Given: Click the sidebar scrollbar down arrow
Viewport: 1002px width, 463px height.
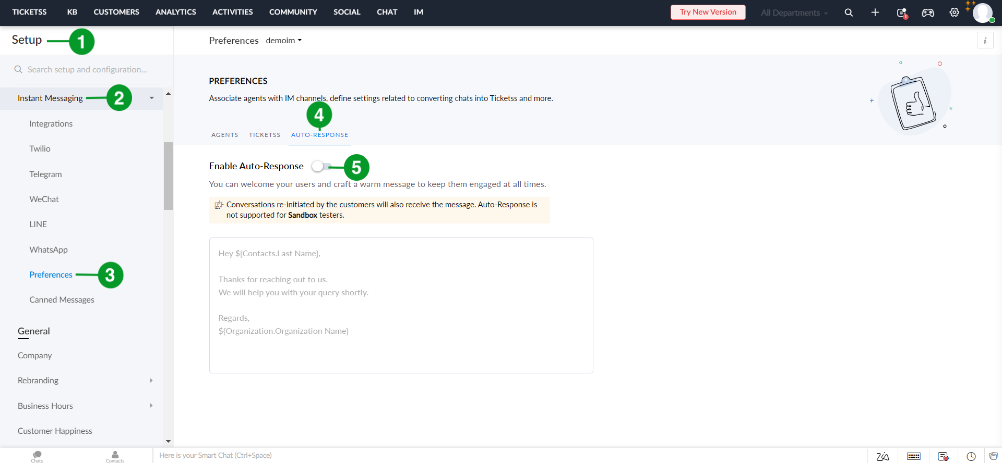Looking at the screenshot, I should pos(168,441).
